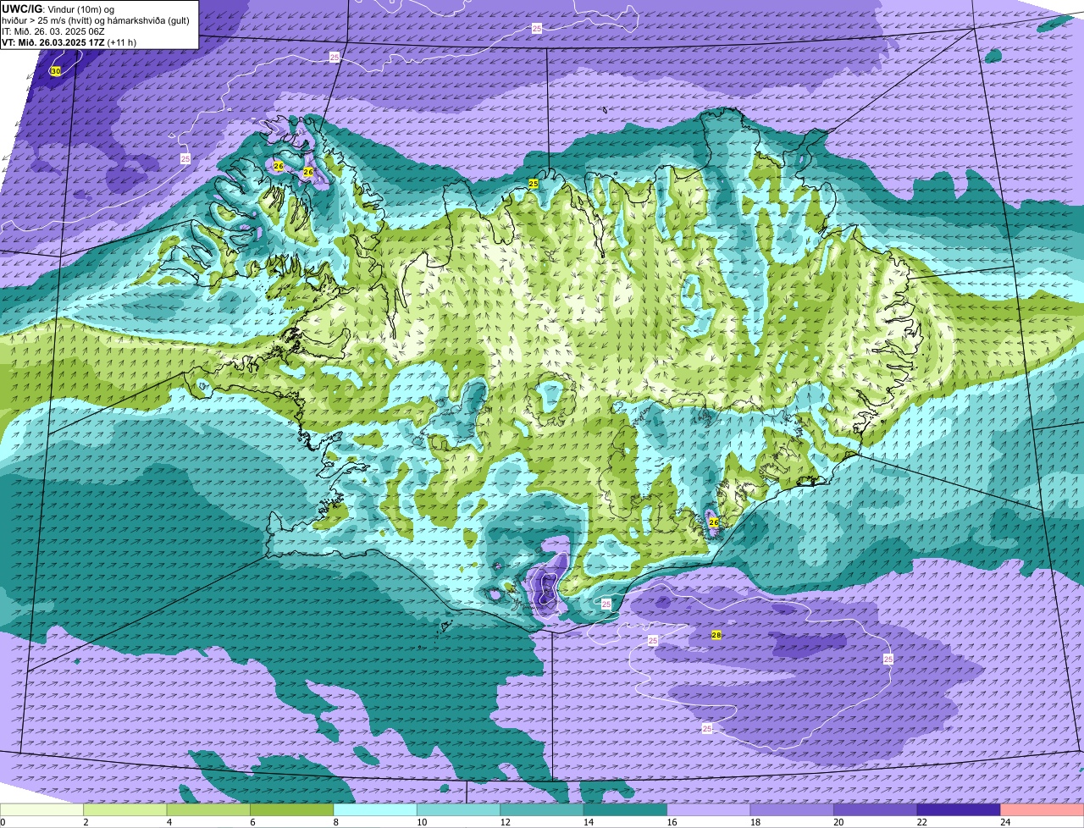Select the color swatch between 10 and 12
The width and height of the screenshot is (1084, 828).
pos(459,810)
